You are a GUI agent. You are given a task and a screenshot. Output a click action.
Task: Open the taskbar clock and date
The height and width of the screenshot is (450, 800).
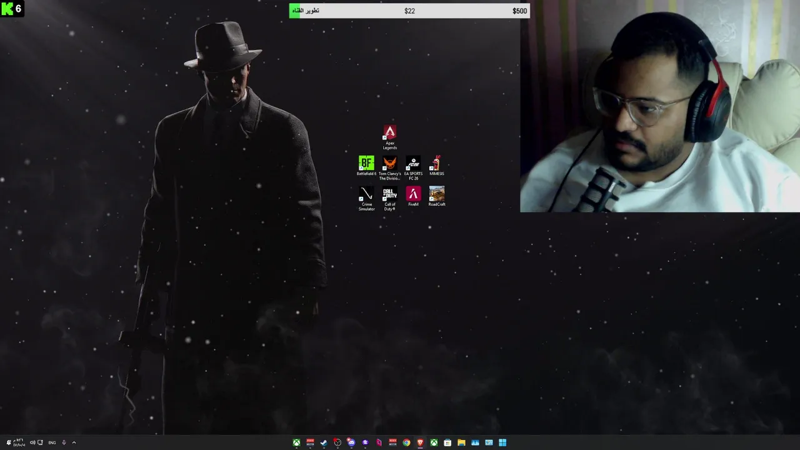(x=19, y=442)
